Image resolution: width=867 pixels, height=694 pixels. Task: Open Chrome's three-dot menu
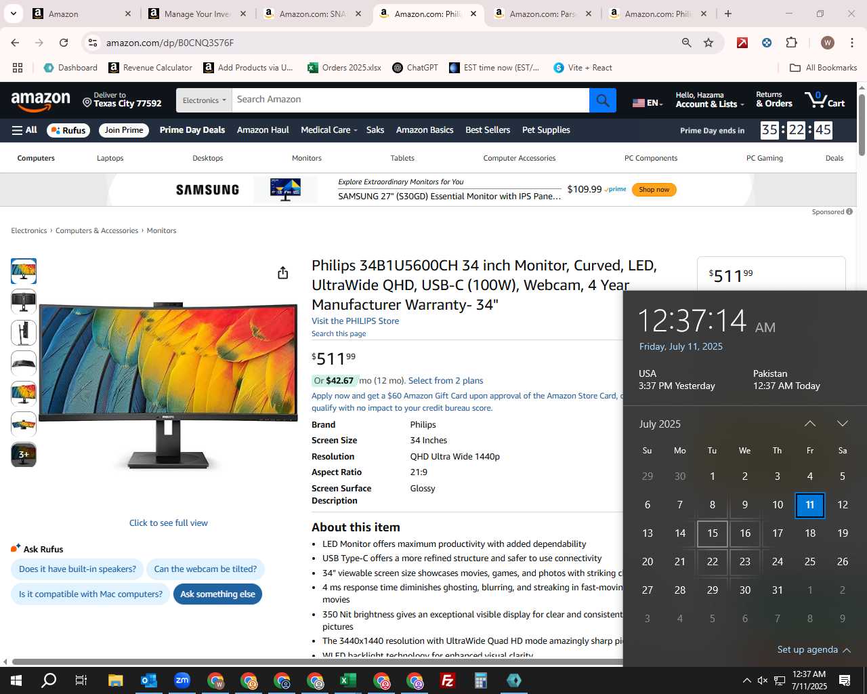point(851,43)
